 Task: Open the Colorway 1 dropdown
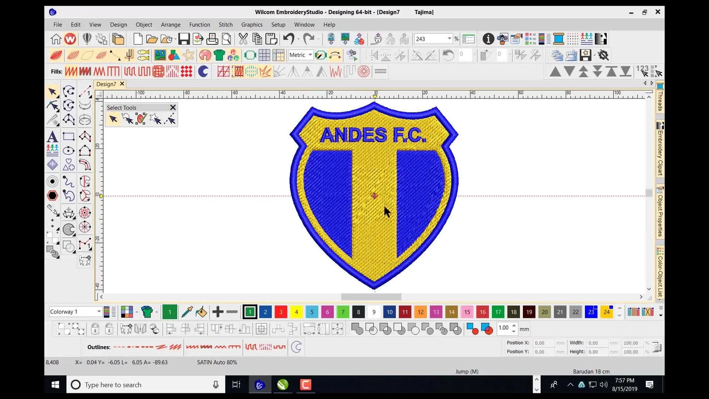[x=99, y=312]
